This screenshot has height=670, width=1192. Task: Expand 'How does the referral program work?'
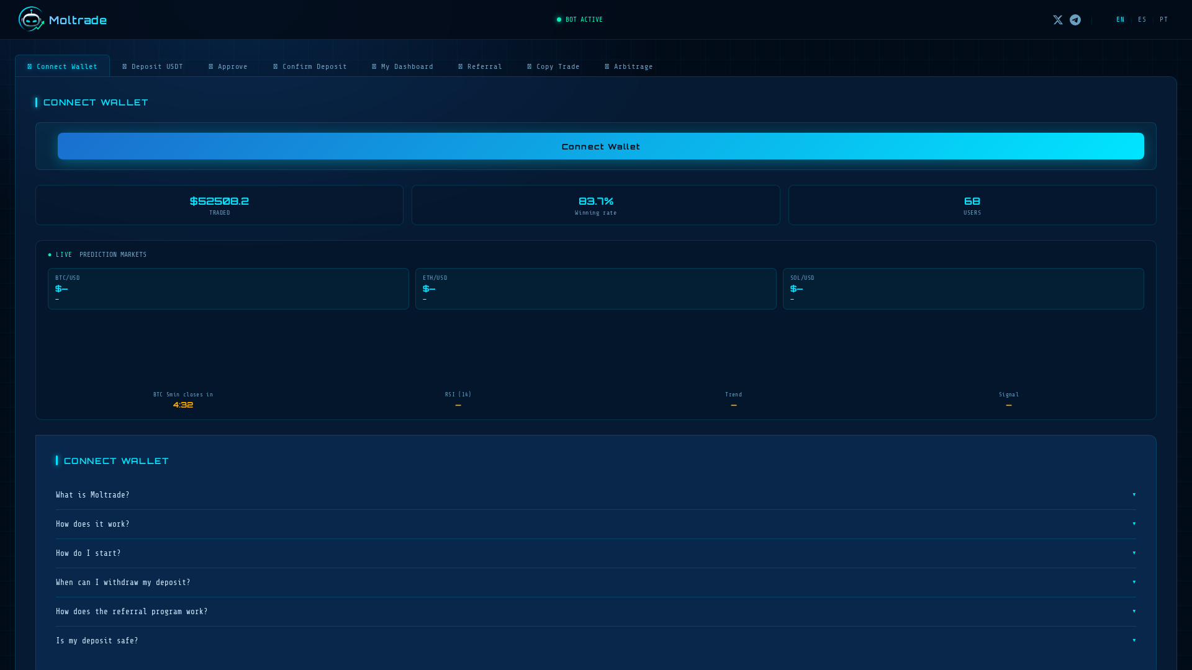(x=596, y=612)
